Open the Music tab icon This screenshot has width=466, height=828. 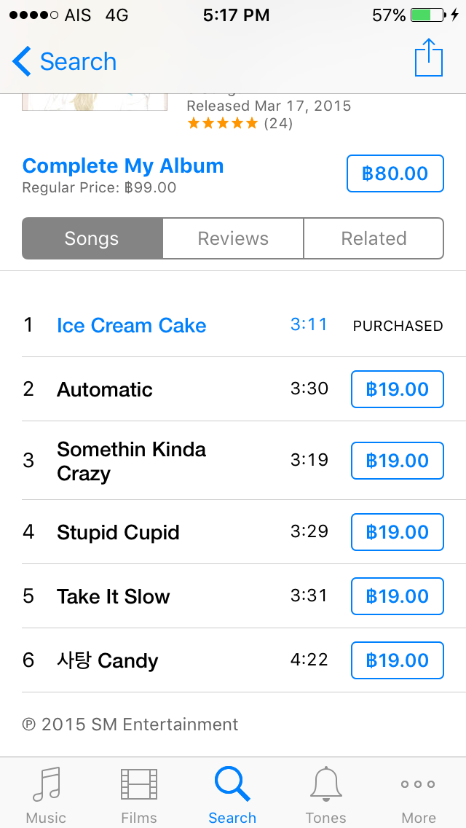(46, 784)
